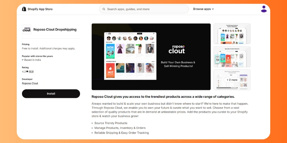The image size is (287, 143).
Task: Click the Based in India text
Action: [32, 60]
